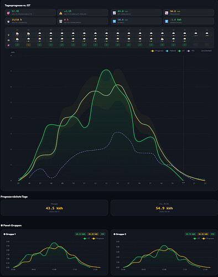Viewport: 218px width, 277px height.
Task: Click the -1.8 kWh deviation value
Action: pos(176,20)
